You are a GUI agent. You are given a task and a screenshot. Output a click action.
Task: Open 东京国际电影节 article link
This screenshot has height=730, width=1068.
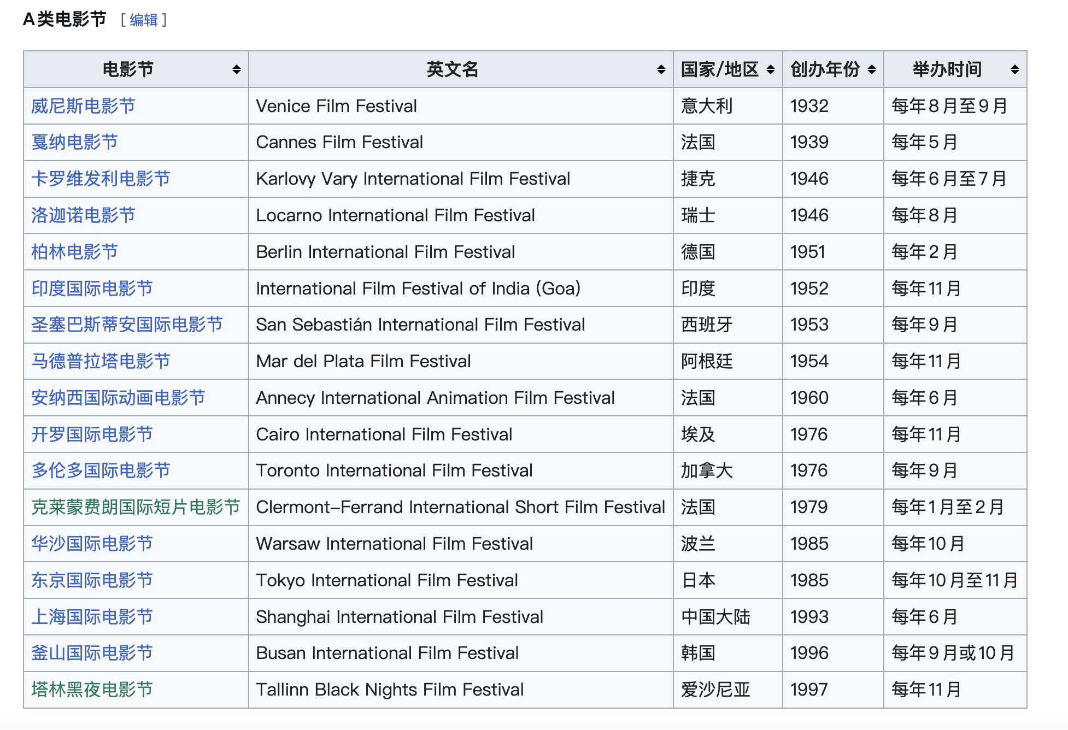(92, 580)
